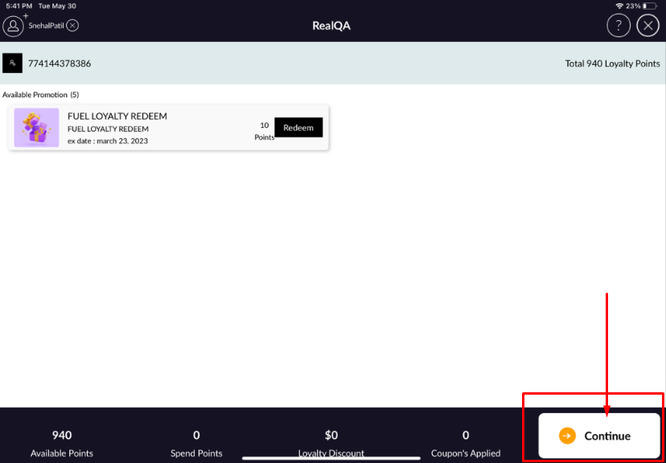This screenshot has width=666, height=463.
Task: Click the Available Promotion (5) heading
Action: [x=40, y=95]
